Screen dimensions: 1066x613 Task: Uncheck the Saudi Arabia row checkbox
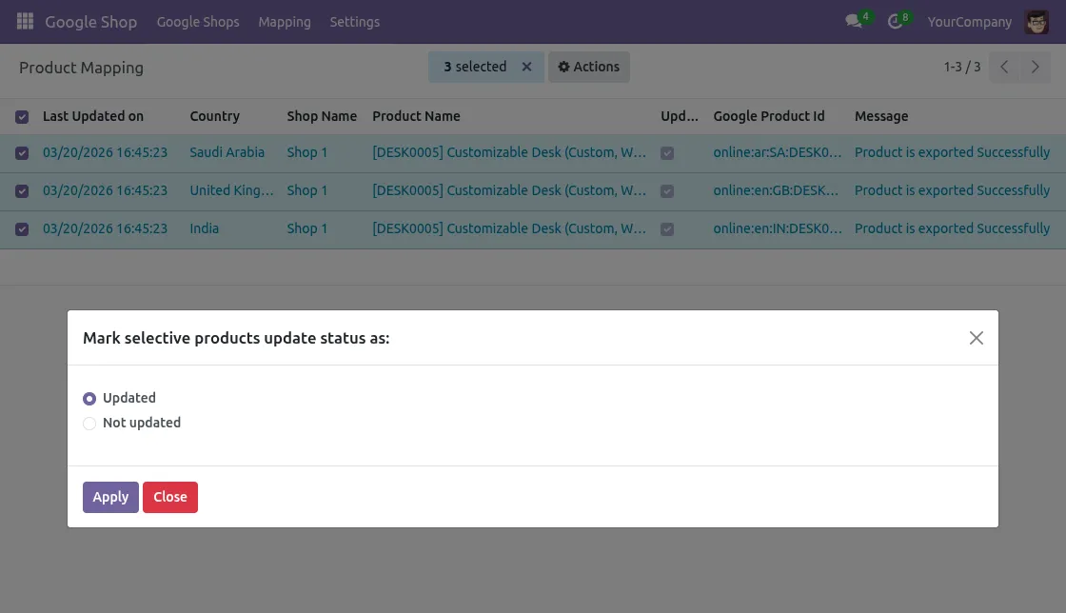[x=22, y=153]
